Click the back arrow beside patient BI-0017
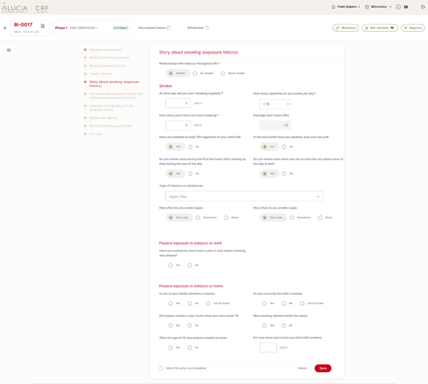The width and height of the screenshot is (428, 384). 5,28
